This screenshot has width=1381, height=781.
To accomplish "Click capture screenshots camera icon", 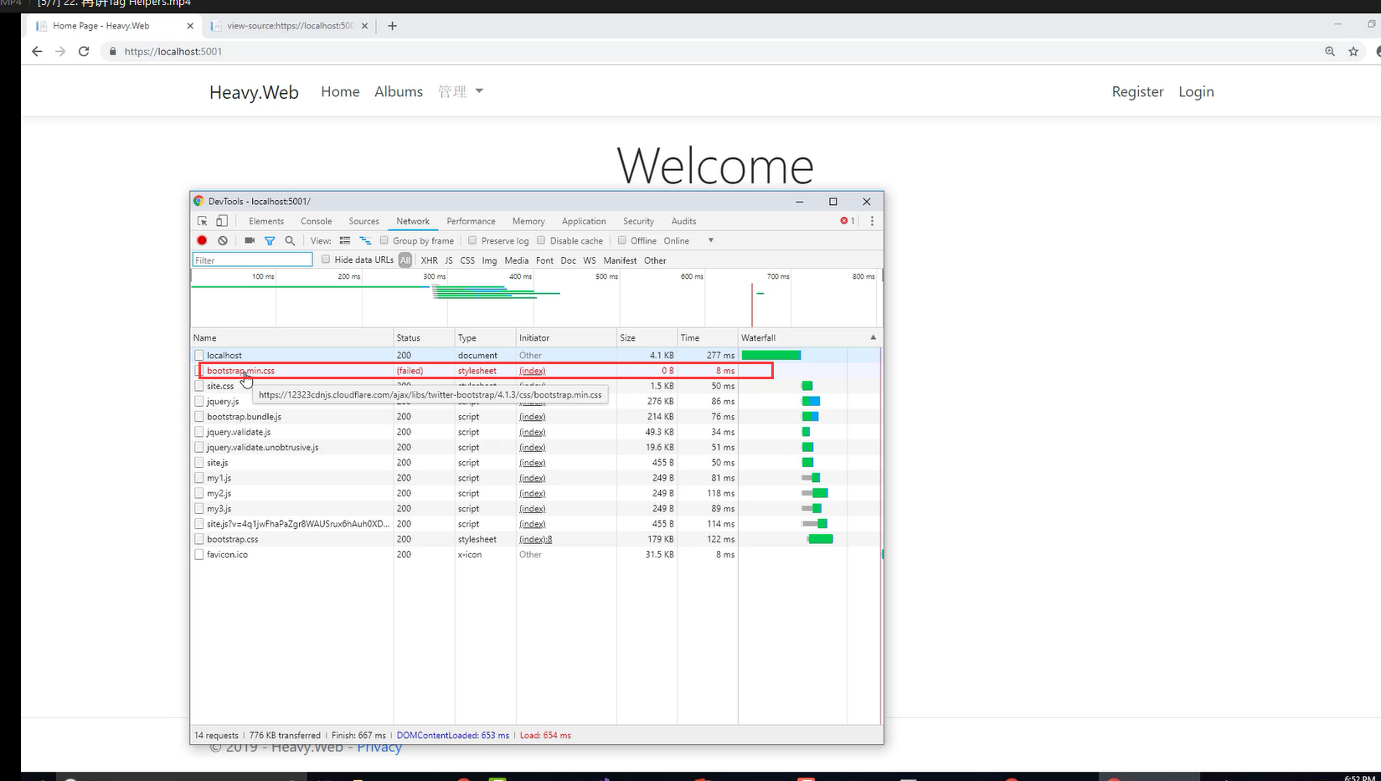I will click(x=250, y=240).
